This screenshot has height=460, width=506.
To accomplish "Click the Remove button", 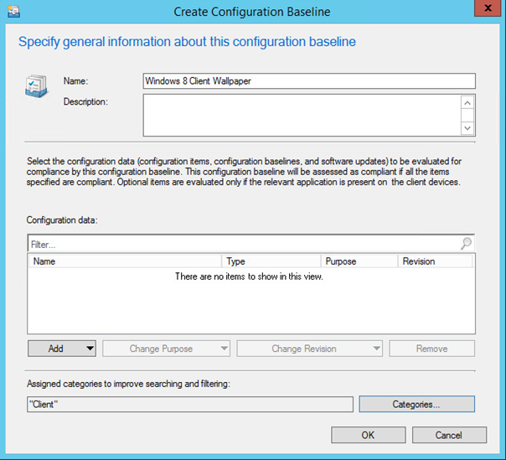I will (x=432, y=349).
